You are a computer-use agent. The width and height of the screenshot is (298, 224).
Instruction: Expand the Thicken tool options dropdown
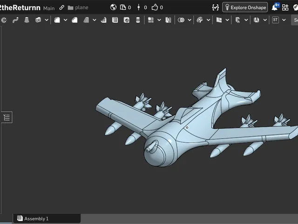click(x=47, y=20)
